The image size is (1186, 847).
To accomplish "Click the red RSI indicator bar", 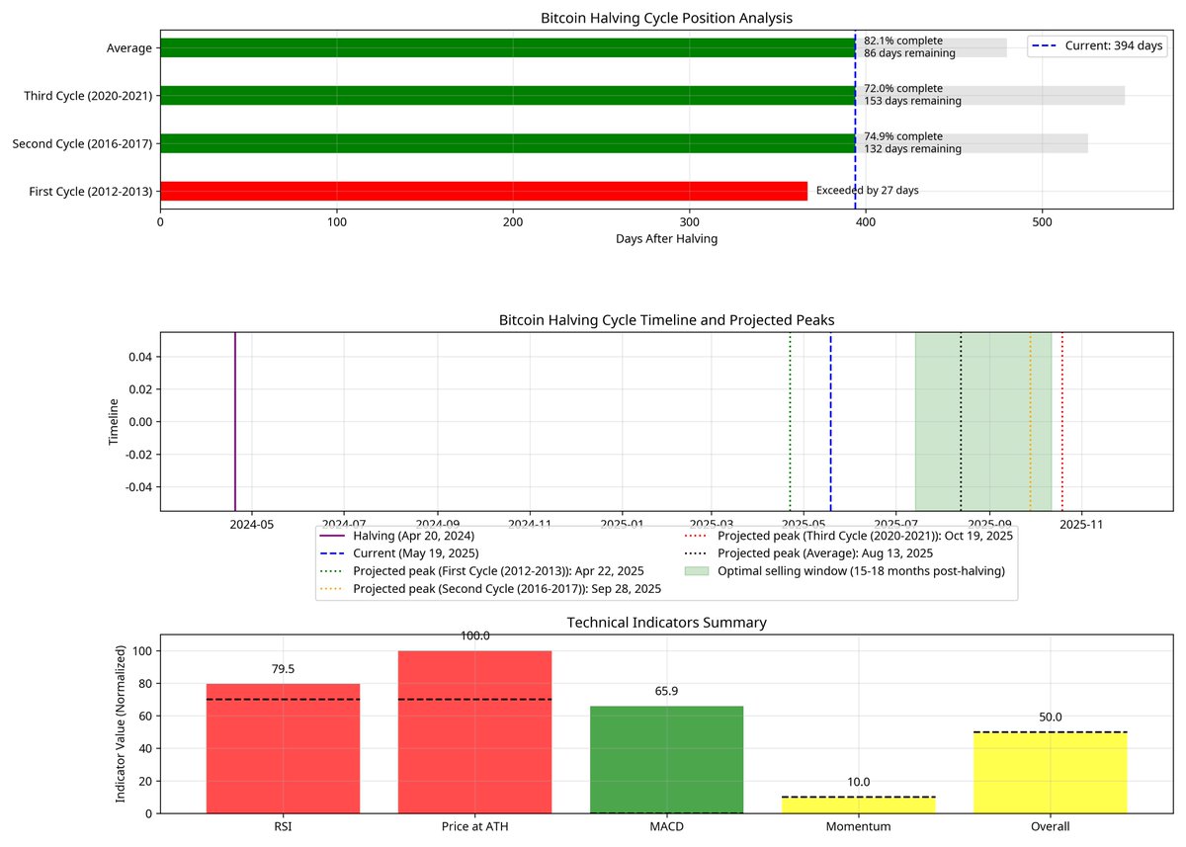I will (283, 748).
